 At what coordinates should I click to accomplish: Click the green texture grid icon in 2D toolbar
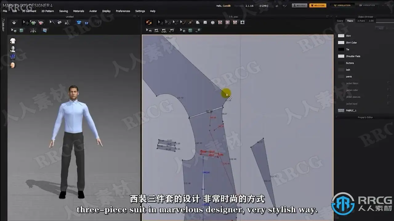click(190, 30)
